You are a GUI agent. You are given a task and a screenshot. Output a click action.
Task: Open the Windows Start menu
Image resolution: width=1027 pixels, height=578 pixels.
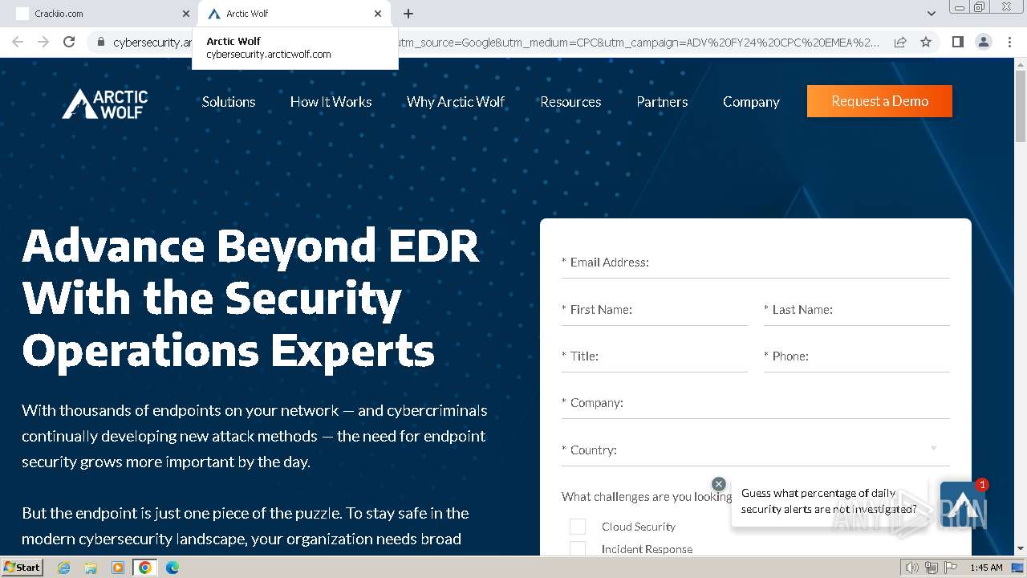(22, 568)
